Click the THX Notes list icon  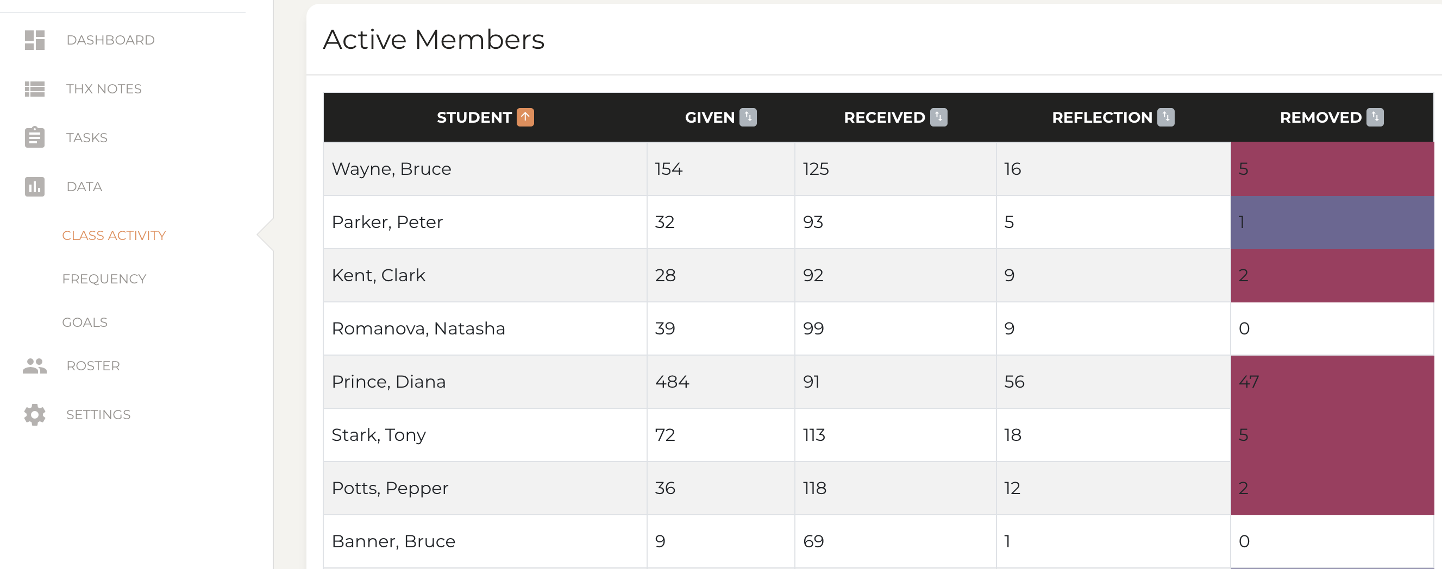[x=35, y=89]
